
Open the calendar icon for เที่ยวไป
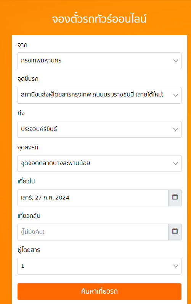(175, 198)
